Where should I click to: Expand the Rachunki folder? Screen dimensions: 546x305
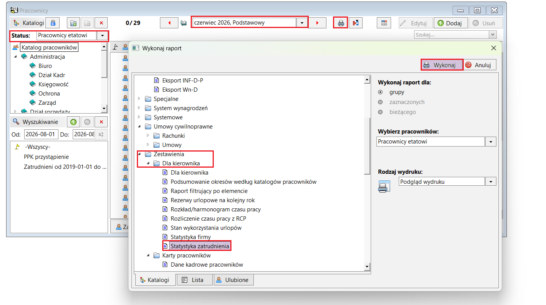[148, 136]
